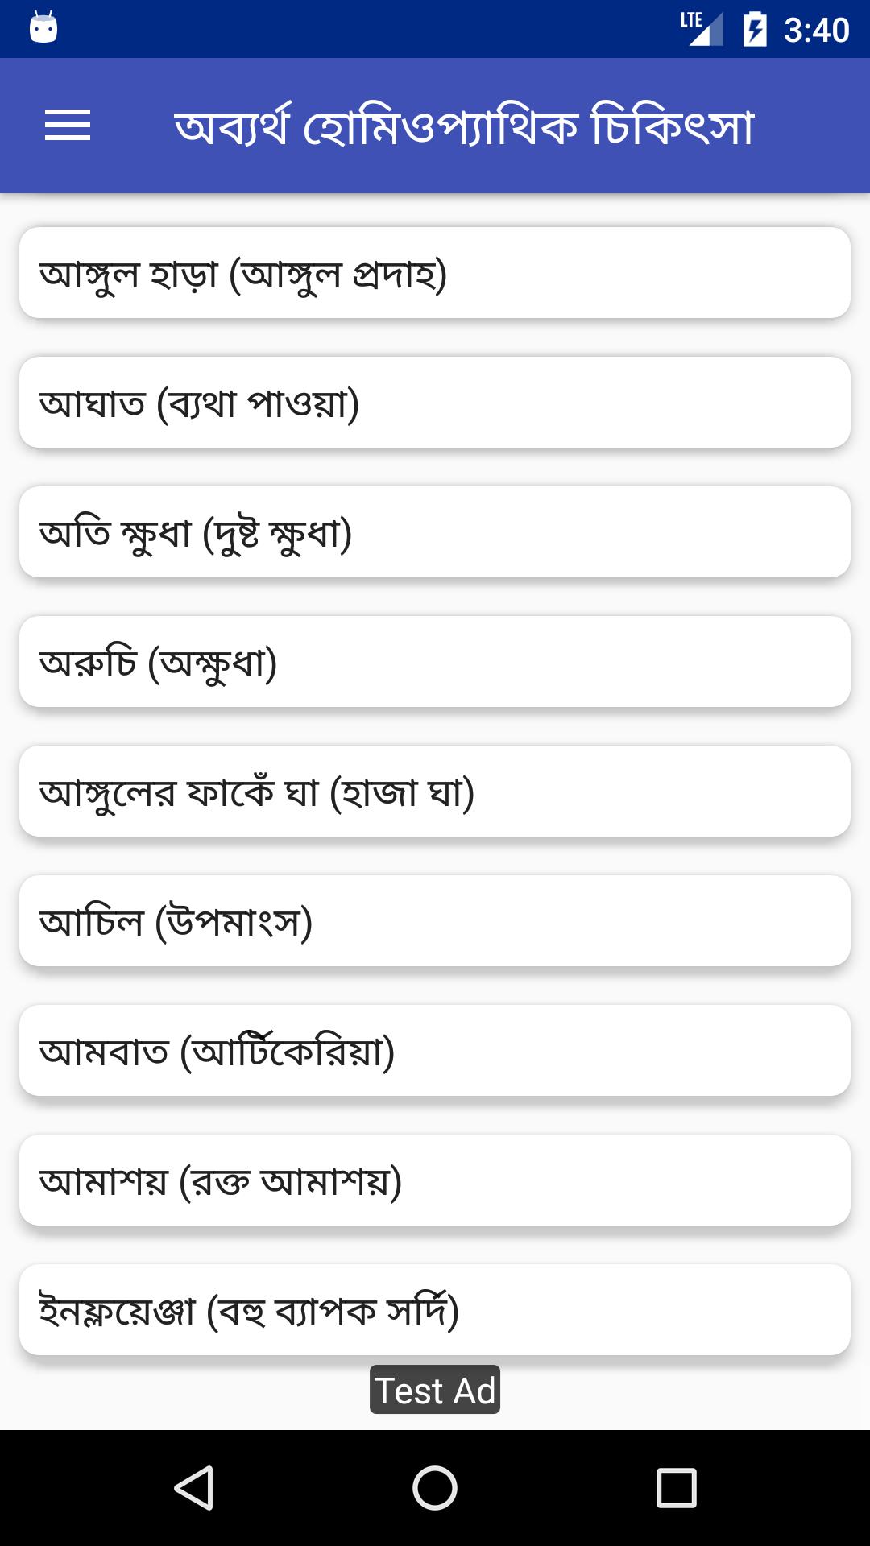
Task: Open ইনফ্লুয়েঞ্জা (বহু ব্যাপক সর্দি) item
Action: 435,1310
